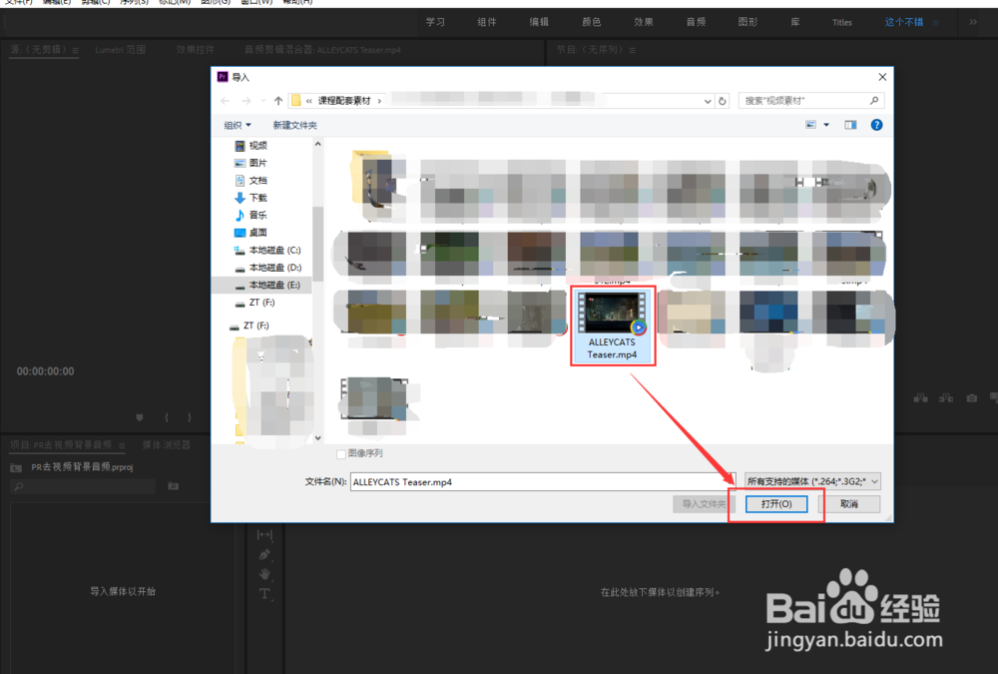This screenshot has width=998, height=674.
Task: Click the navigation pane scroll down arrow
Action: (x=317, y=437)
